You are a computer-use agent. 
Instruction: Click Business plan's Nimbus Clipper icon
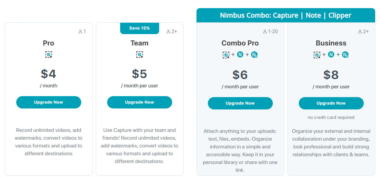pos(345,55)
